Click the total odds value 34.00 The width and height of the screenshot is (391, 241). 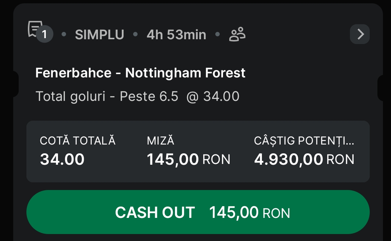[62, 159]
